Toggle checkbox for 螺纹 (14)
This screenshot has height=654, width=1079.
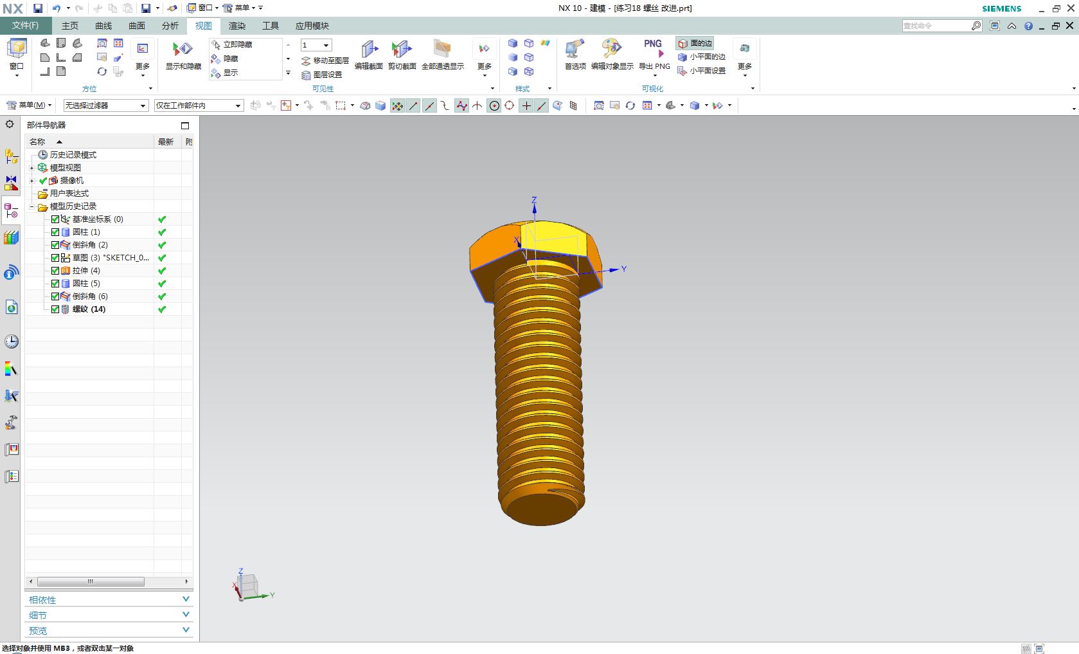pyautogui.click(x=55, y=309)
